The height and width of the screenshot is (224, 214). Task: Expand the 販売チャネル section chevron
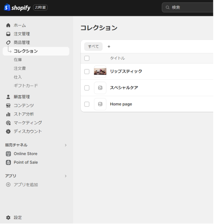tap(66, 145)
